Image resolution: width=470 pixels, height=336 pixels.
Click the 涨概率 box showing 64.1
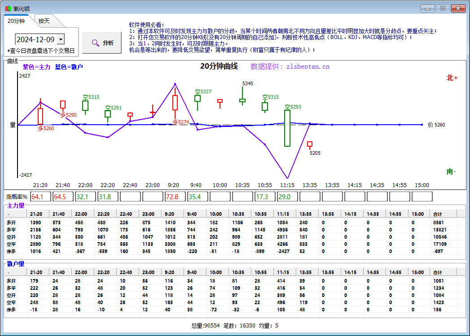click(x=40, y=197)
